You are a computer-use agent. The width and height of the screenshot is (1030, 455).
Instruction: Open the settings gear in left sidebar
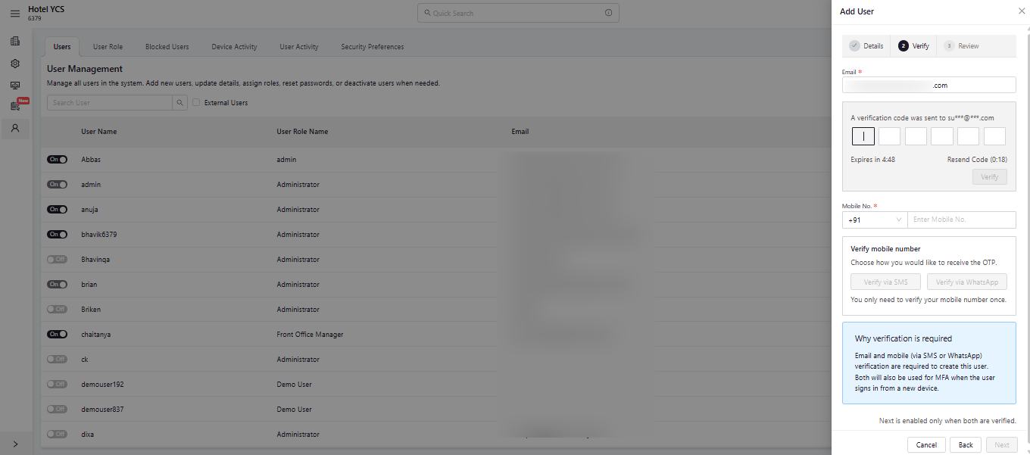tap(15, 64)
